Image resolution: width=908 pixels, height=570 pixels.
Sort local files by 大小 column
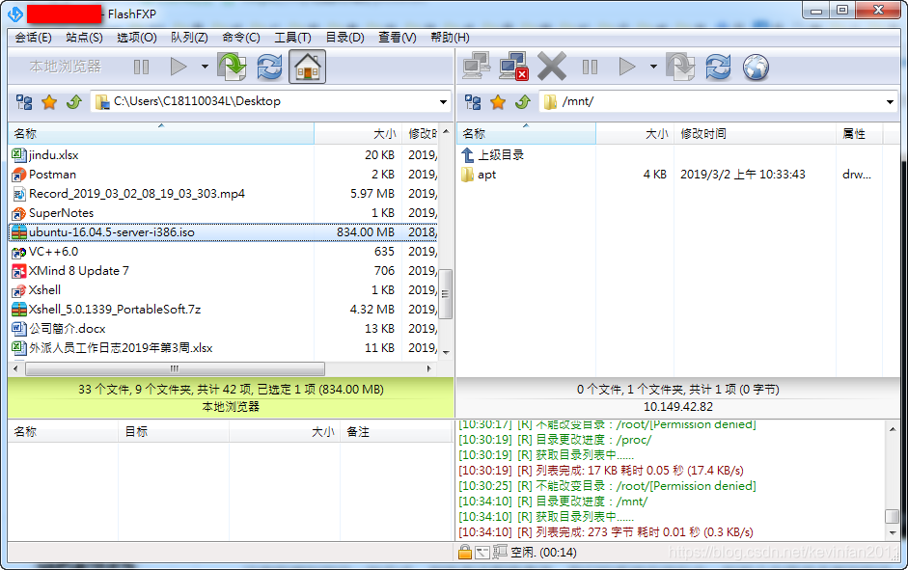click(x=358, y=134)
